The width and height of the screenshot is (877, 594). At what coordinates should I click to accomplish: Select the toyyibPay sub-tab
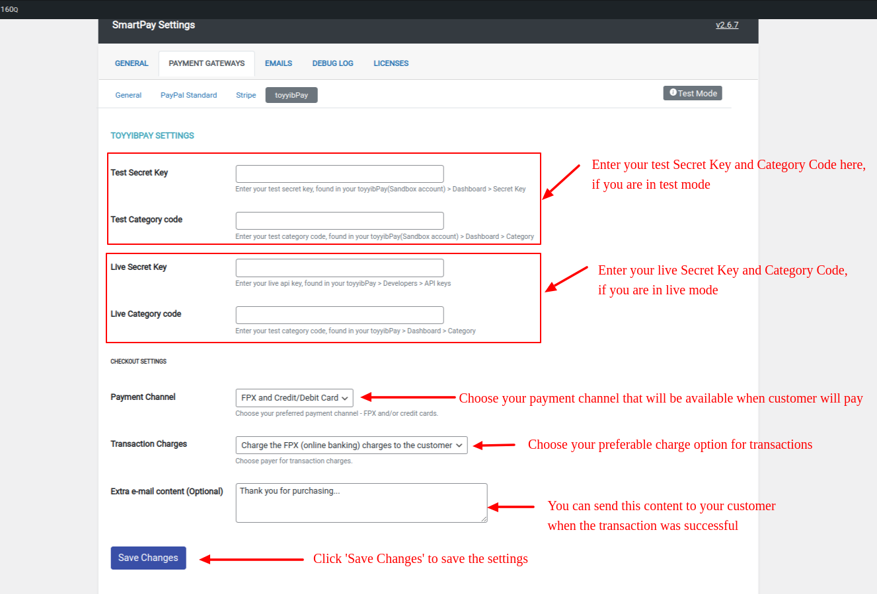pyautogui.click(x=291, y=95)
